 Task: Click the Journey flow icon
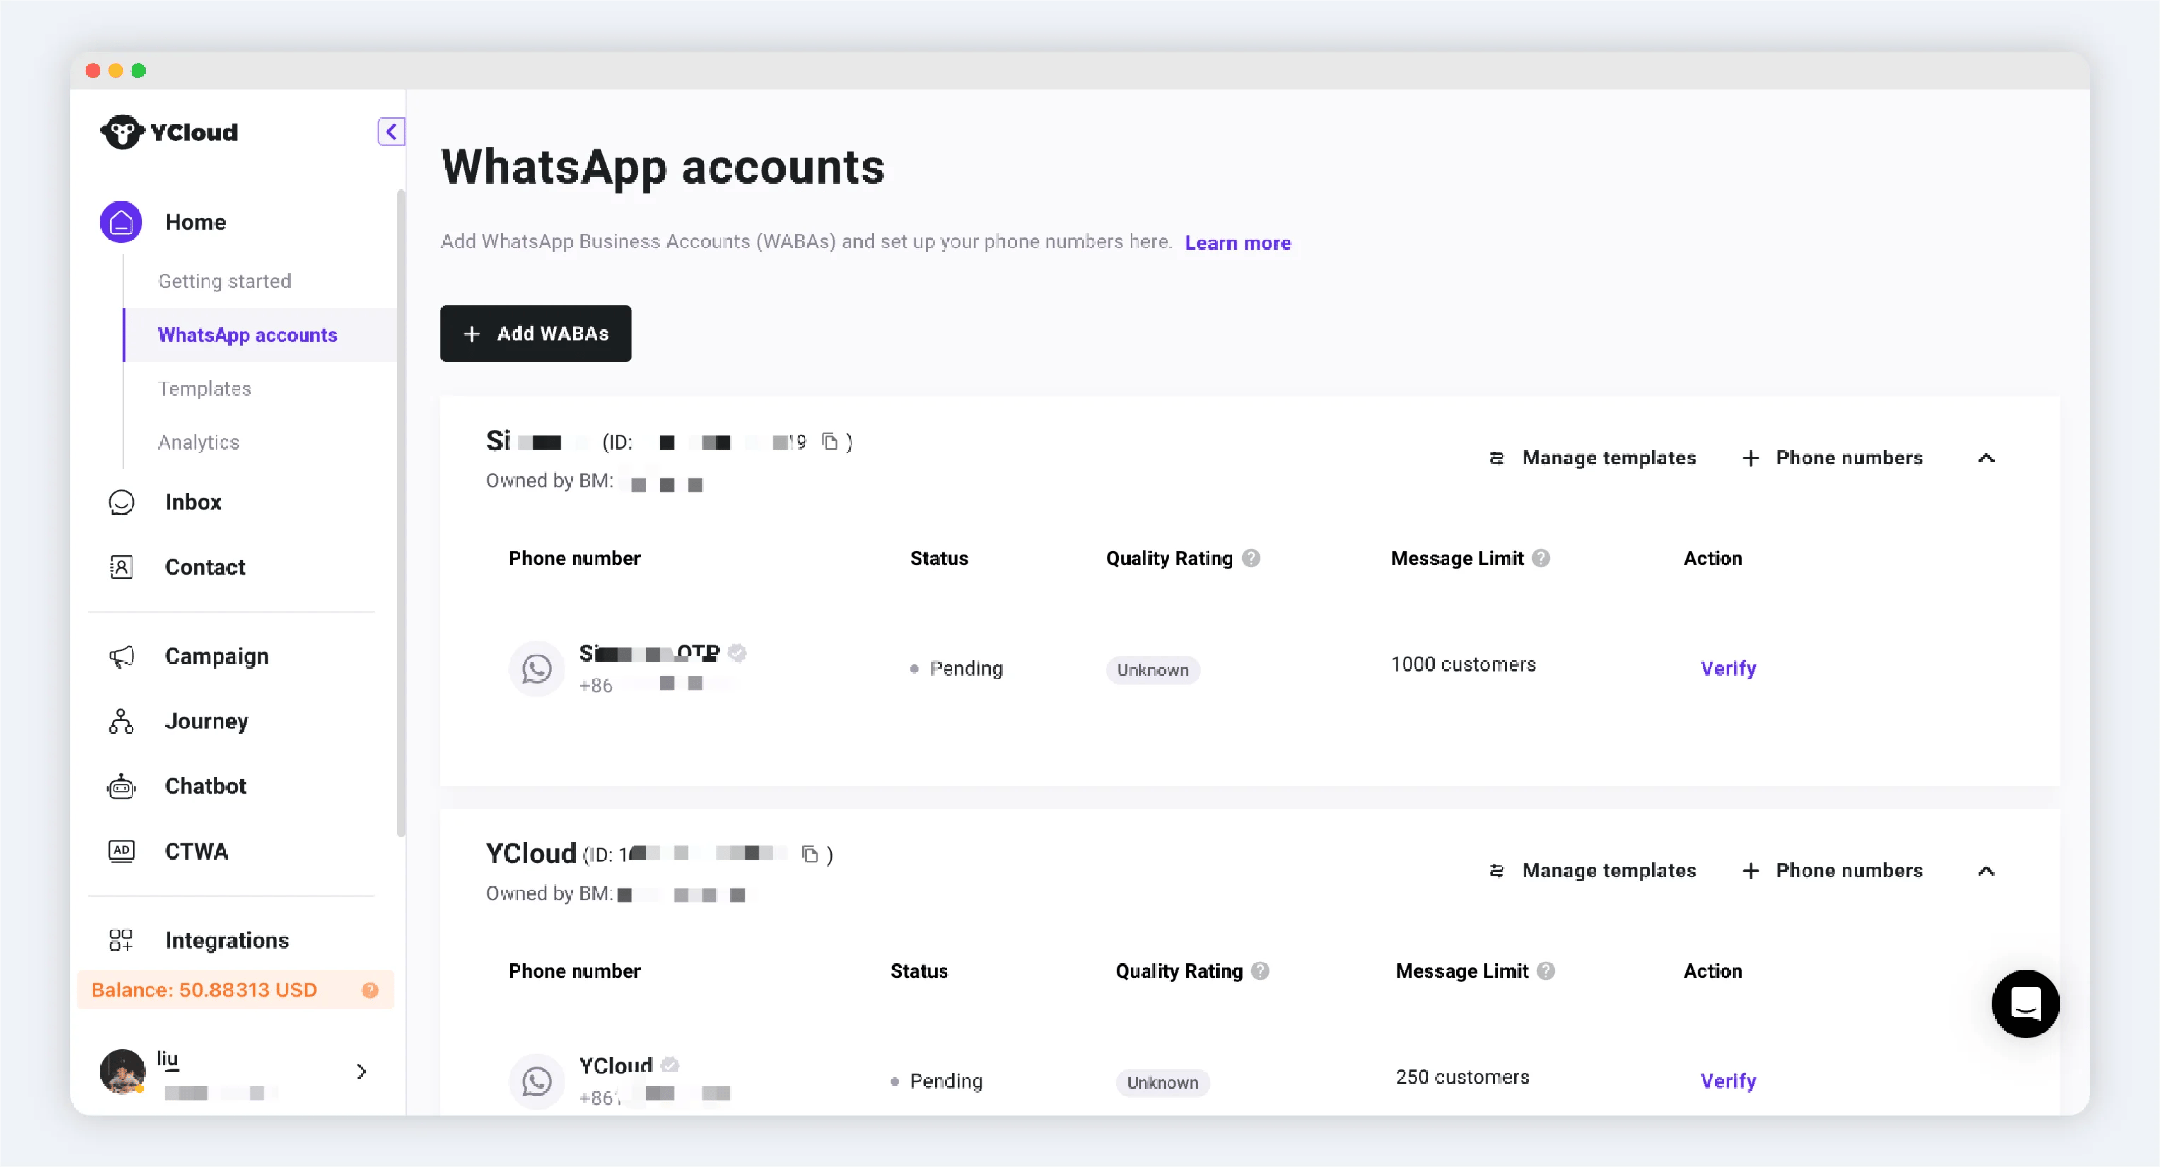(x=122, y=722)
